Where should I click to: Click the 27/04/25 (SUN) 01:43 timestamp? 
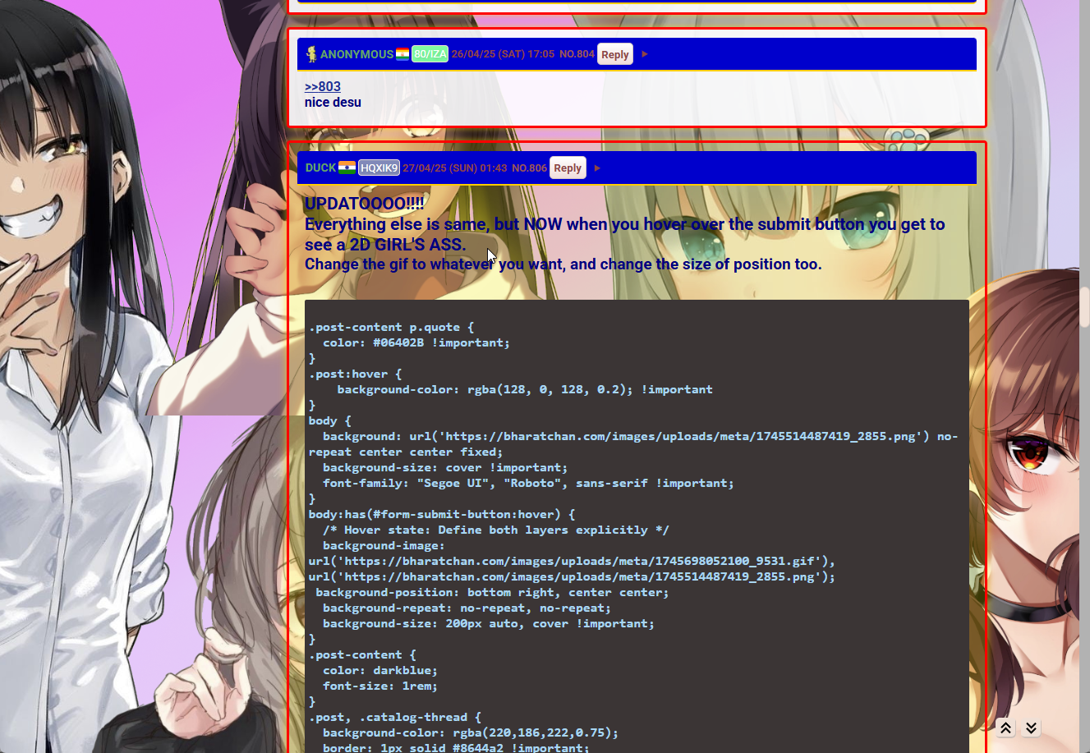pos(455,168)
